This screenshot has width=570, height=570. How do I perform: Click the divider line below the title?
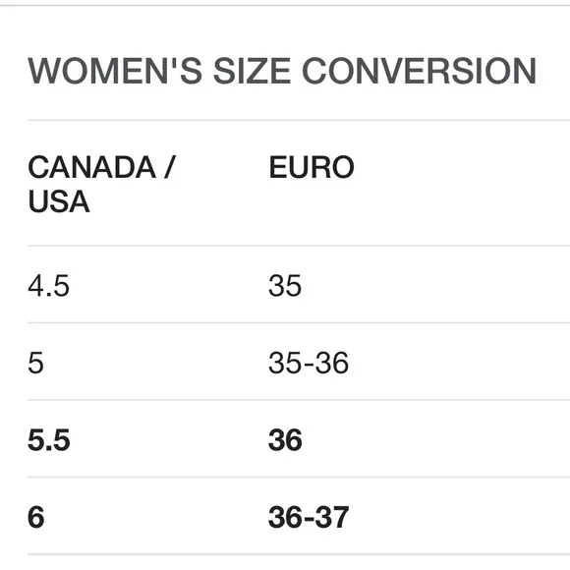[x=299, y=120]
